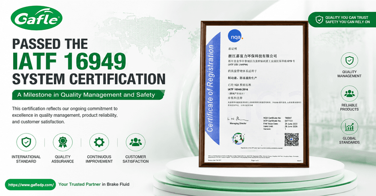Click the International Standard shield icon
The width and height of the screenshot is (376, 196).
26,143
